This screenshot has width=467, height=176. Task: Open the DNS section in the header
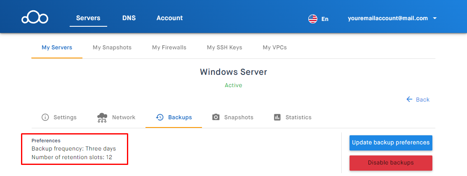[129, 18]
